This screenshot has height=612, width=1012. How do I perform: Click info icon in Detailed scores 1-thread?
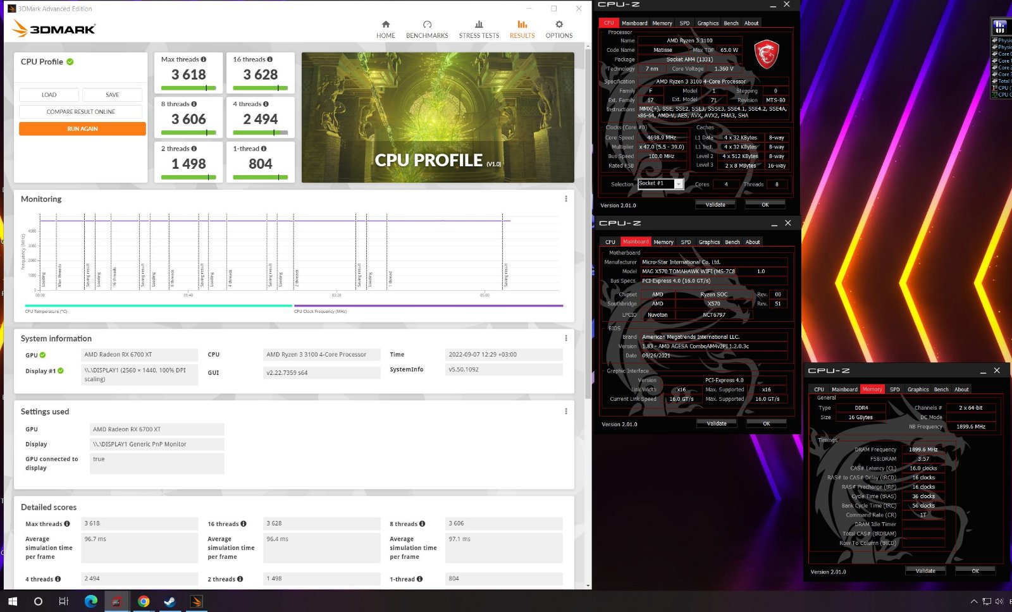tap(419, 579)
